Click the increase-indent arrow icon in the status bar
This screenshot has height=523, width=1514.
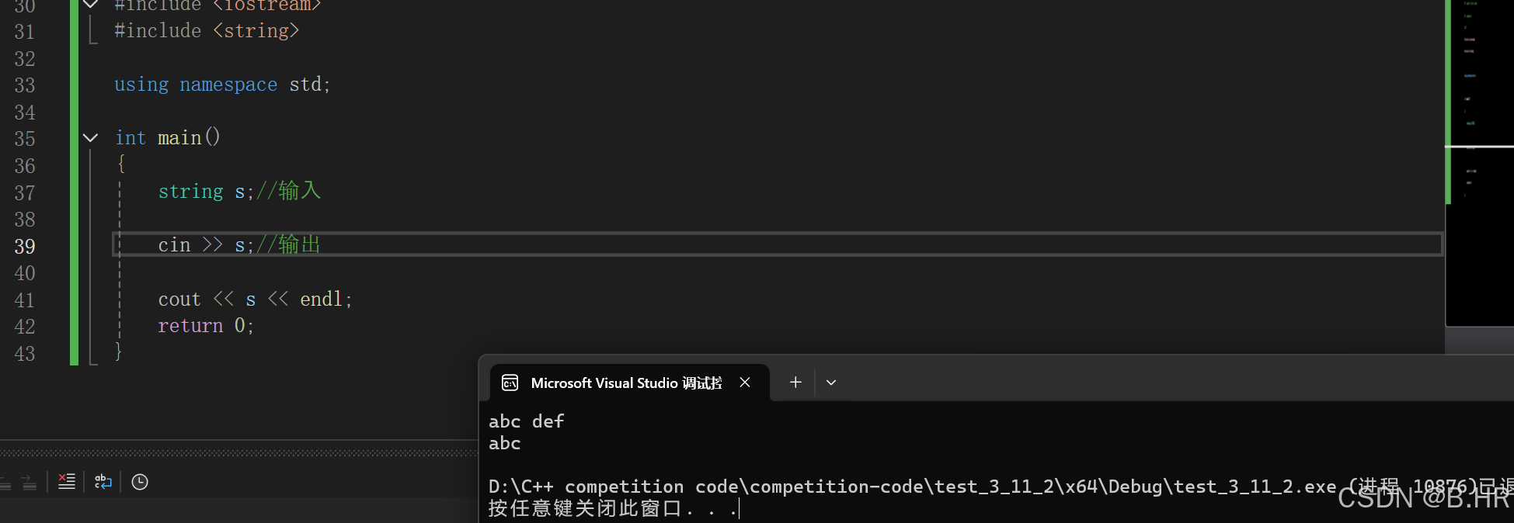point(29,482)
